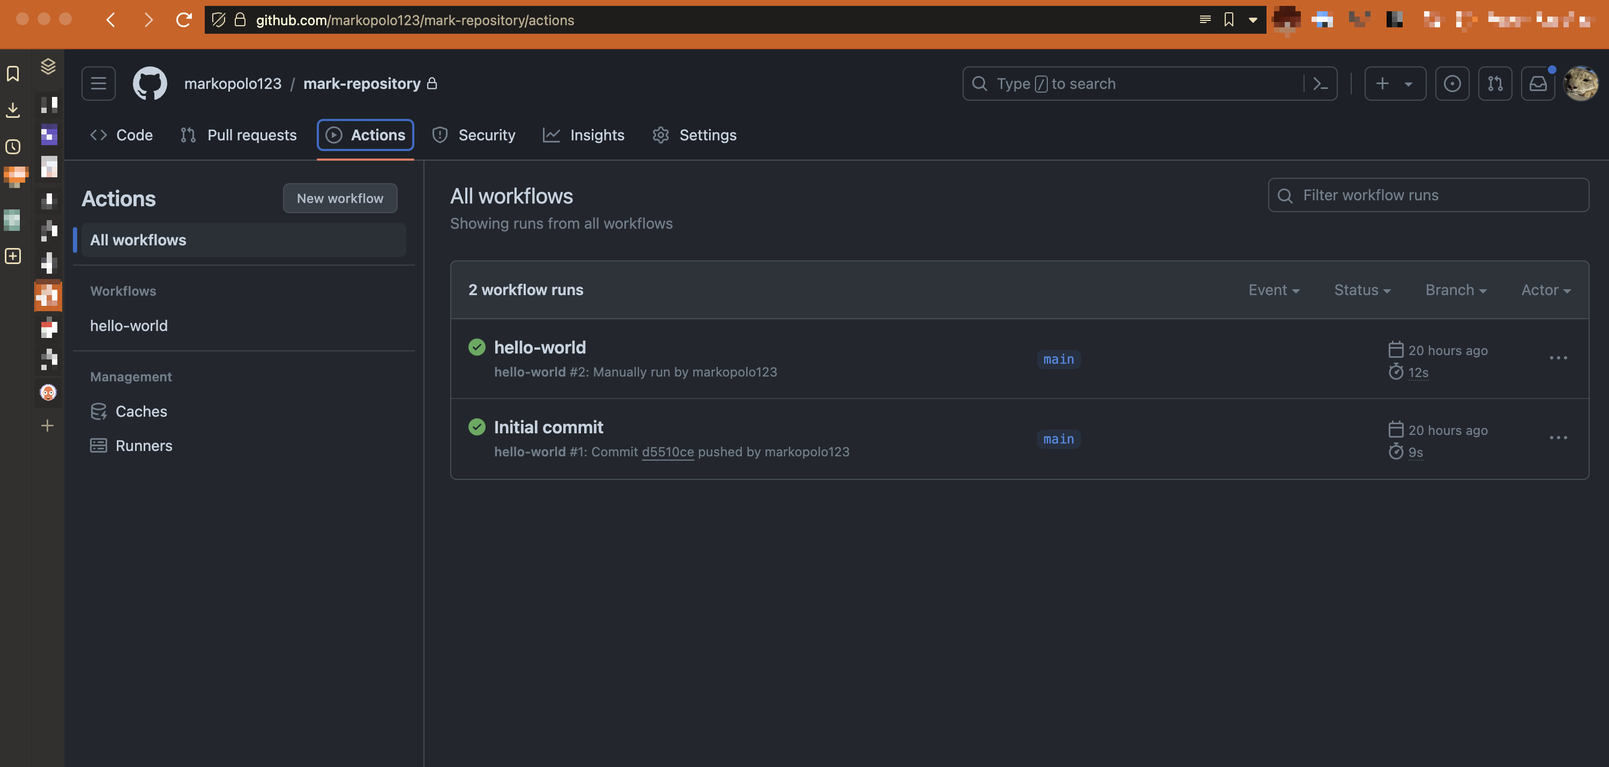Reload the page with browser refresh

click(x=184, y=20)
